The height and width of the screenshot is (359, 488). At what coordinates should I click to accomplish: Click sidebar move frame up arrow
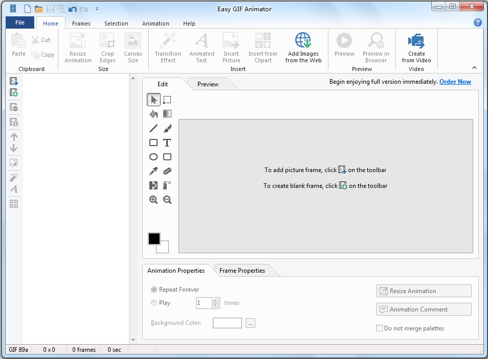(14, 137)
